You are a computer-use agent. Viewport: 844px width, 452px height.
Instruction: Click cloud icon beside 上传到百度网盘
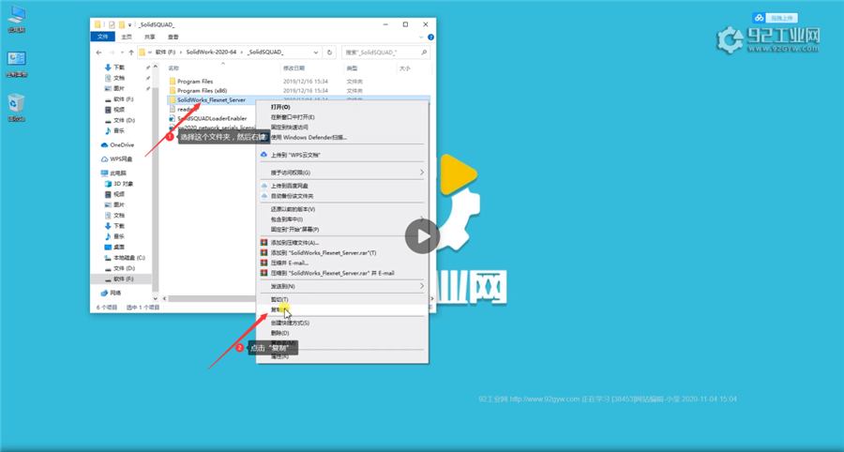pyautogui.click(x=264, y=186)
